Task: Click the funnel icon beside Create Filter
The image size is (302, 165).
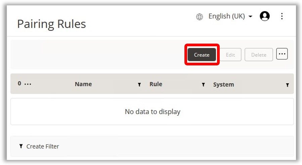Action: point(21,146)
